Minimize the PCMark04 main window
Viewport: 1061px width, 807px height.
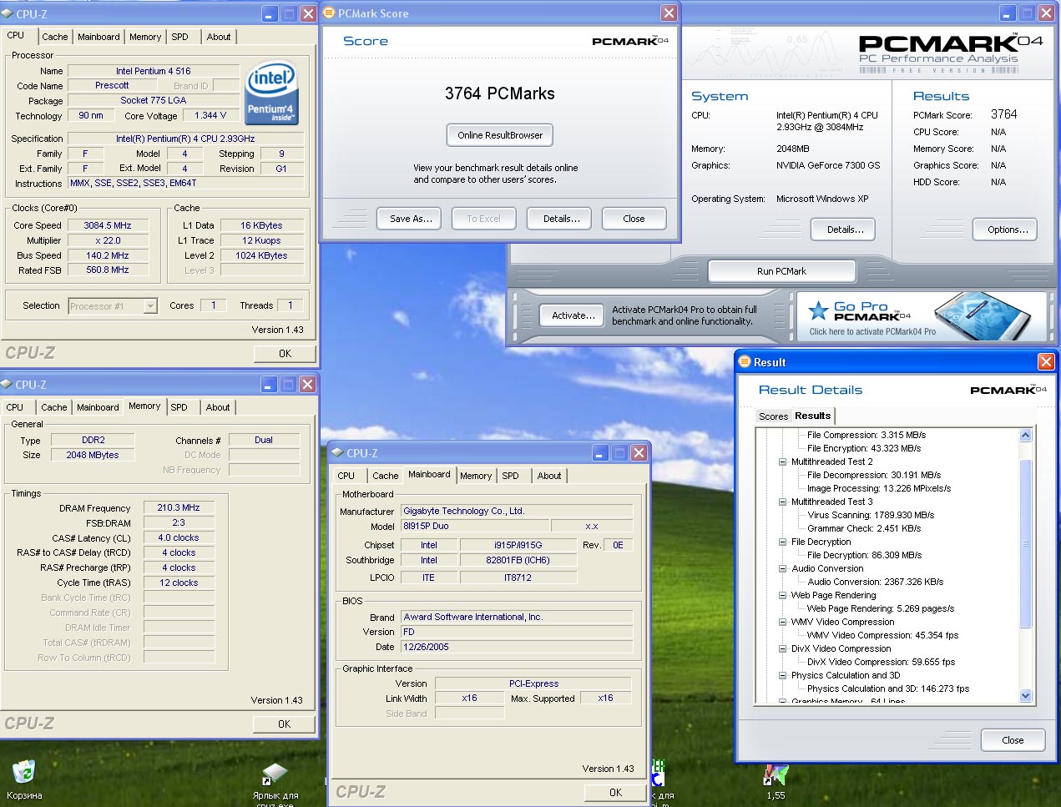click(x=1008, y=13)
